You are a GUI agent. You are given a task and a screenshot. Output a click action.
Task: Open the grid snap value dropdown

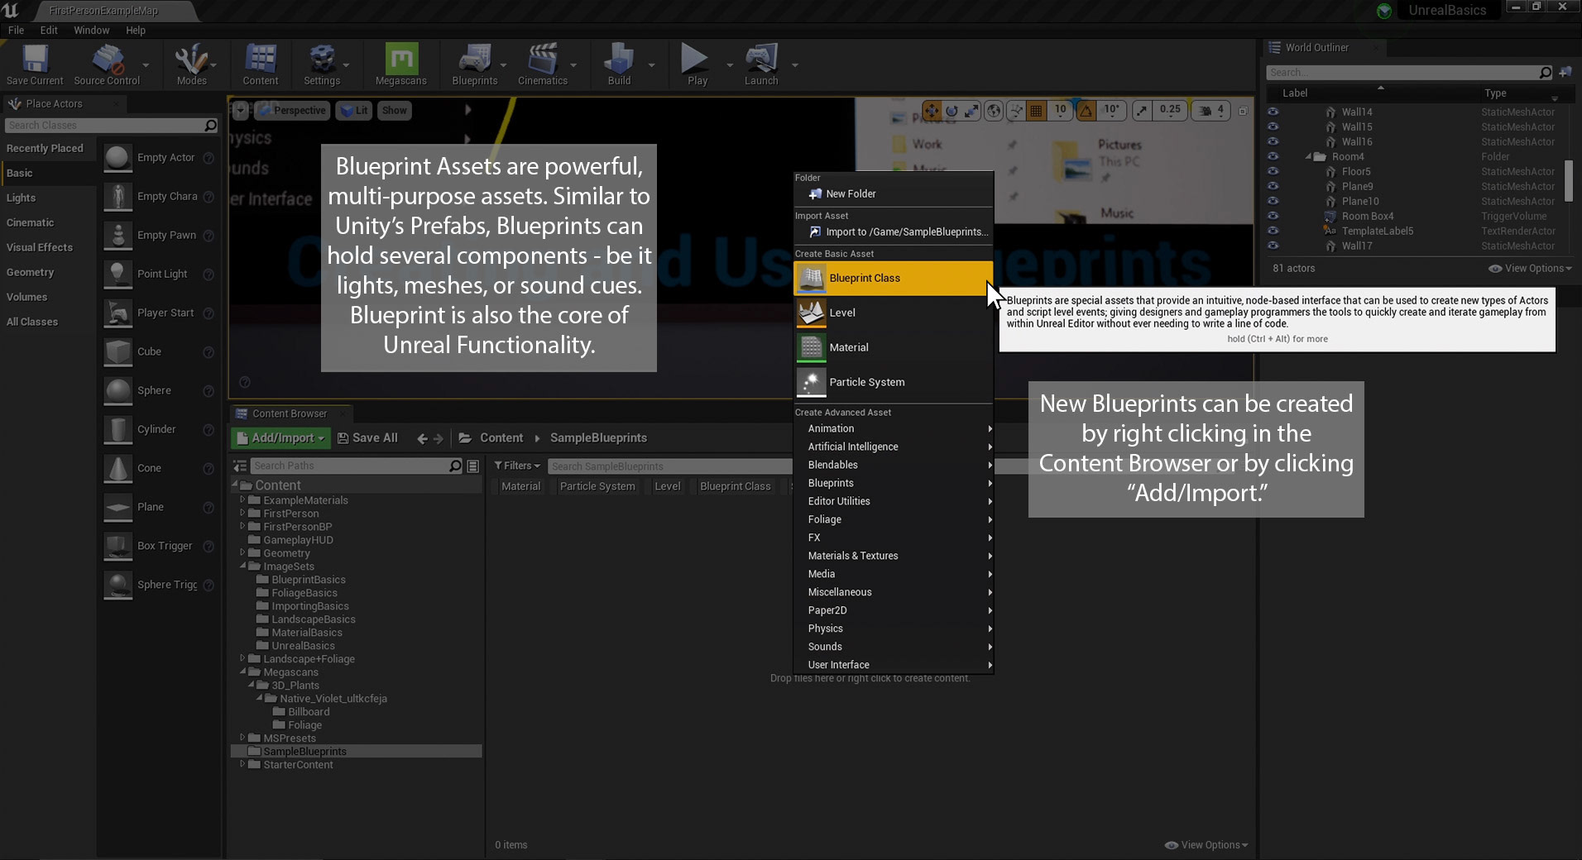pos(1060,110)
